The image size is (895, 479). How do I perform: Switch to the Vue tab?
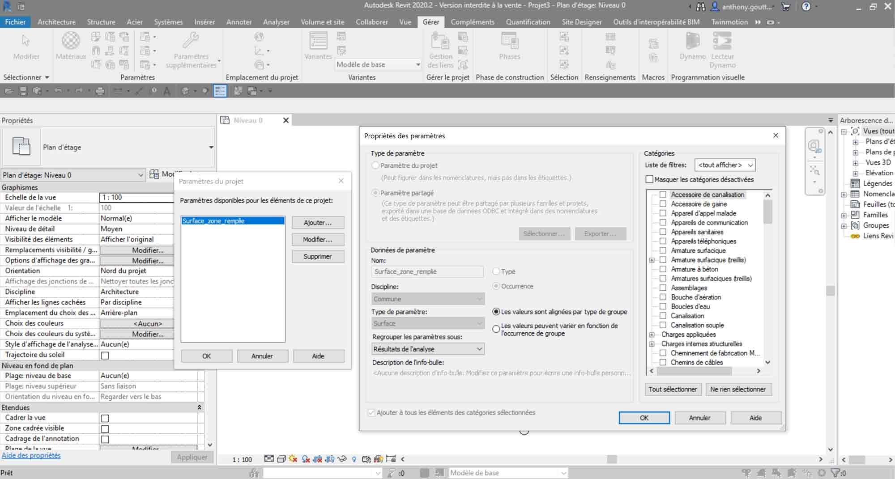(405, 22)
